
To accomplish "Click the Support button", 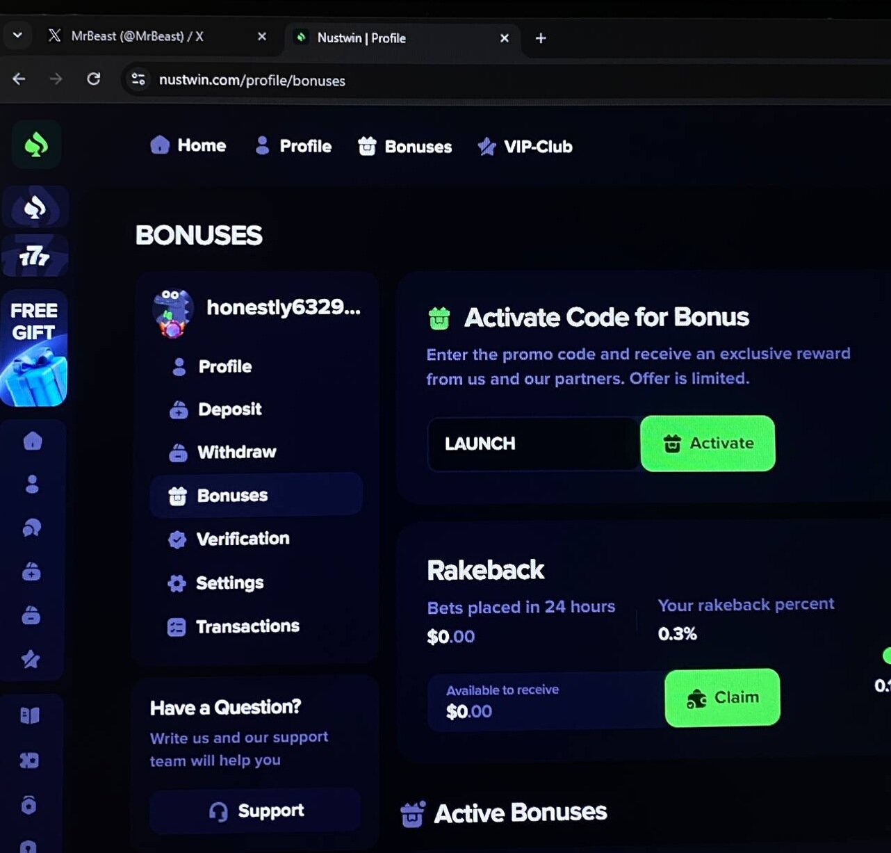I will click(x=256, y=811).
